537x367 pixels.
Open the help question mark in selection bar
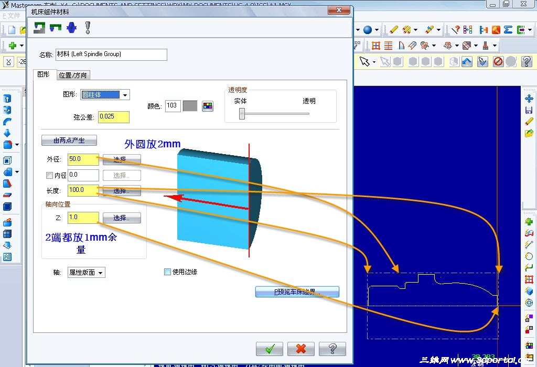(x=527, y=62)
